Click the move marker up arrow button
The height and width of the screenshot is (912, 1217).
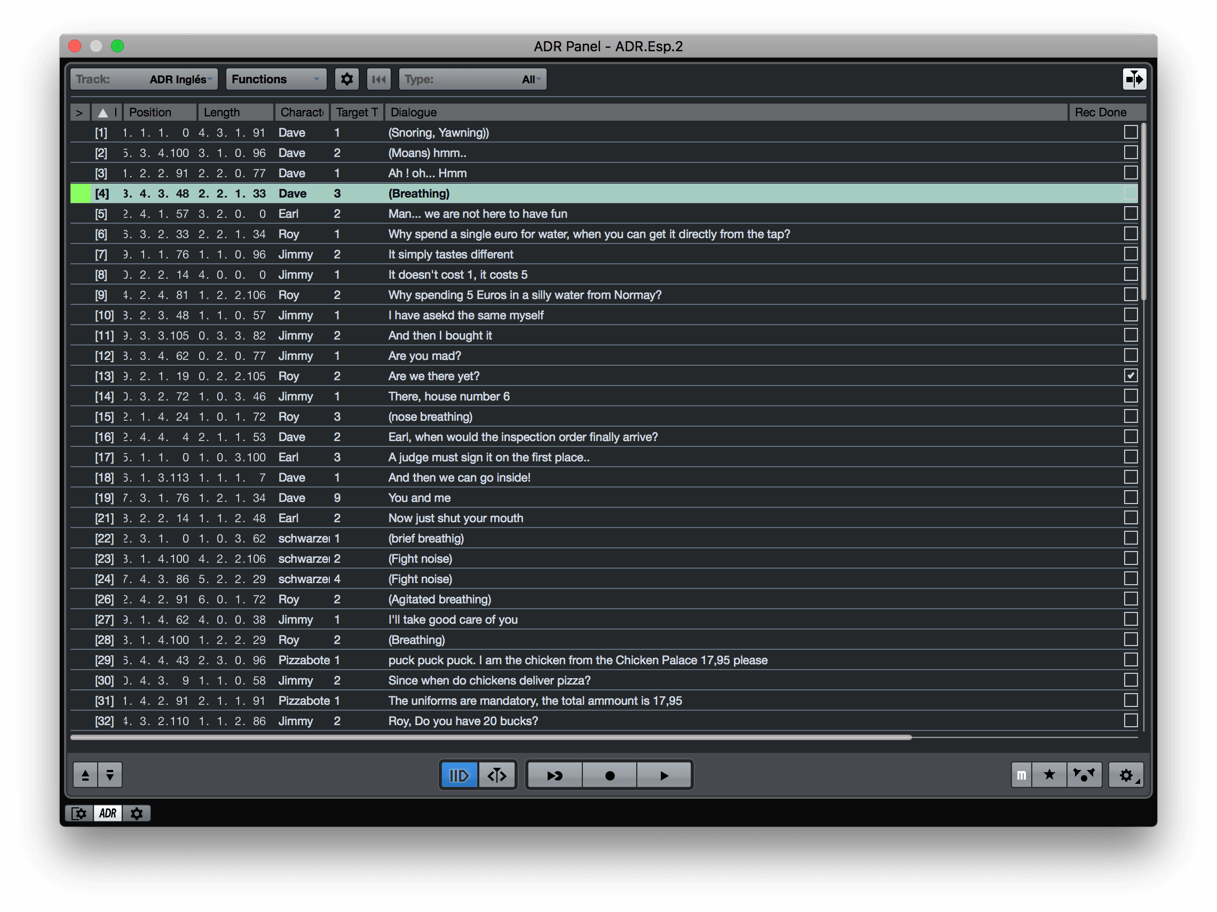click(85, 775)
